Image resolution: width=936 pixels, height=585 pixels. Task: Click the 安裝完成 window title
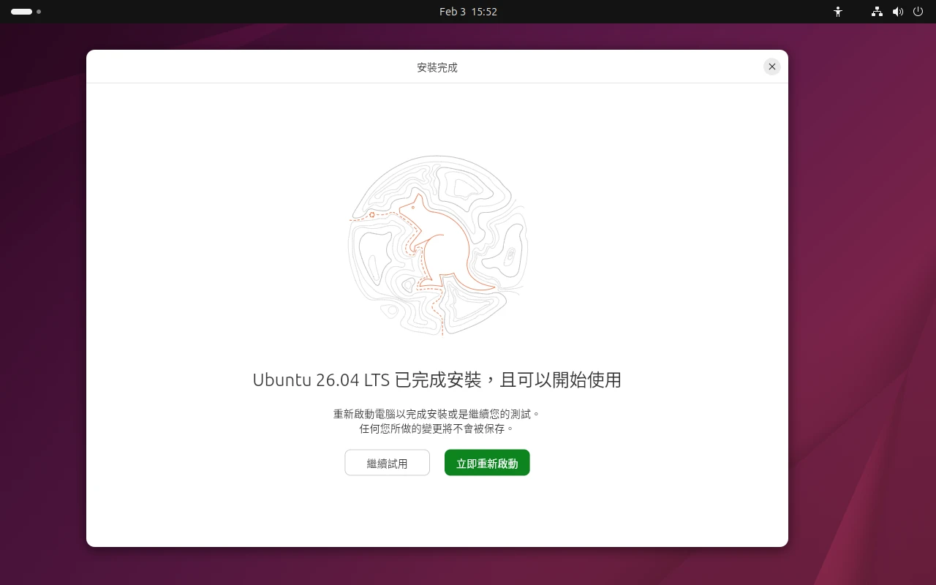(x=437, y=67)
